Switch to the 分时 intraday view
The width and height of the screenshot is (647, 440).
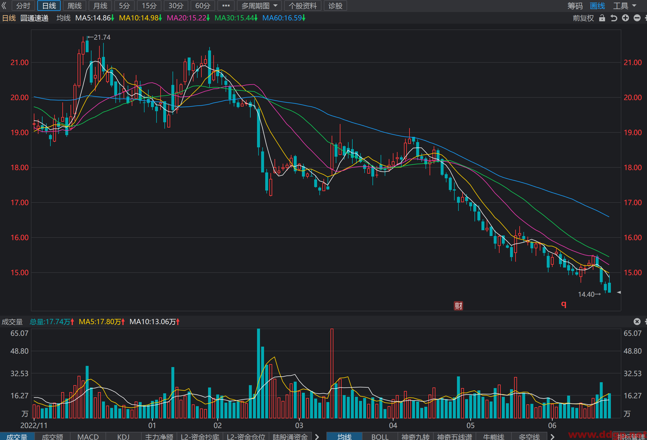[23, 6]
